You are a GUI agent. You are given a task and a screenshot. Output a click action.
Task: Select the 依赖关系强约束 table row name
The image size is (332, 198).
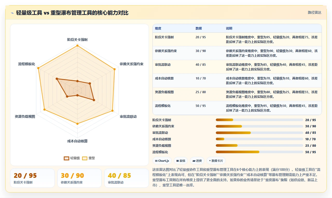166,51
